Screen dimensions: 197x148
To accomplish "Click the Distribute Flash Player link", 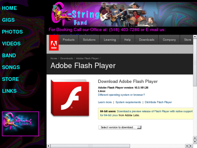I will pos(158,102).
